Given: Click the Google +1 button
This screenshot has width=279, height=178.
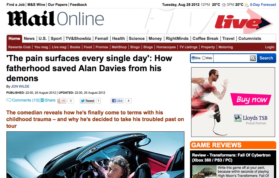Looking at the screenshot, I should (x=61, y=100).
